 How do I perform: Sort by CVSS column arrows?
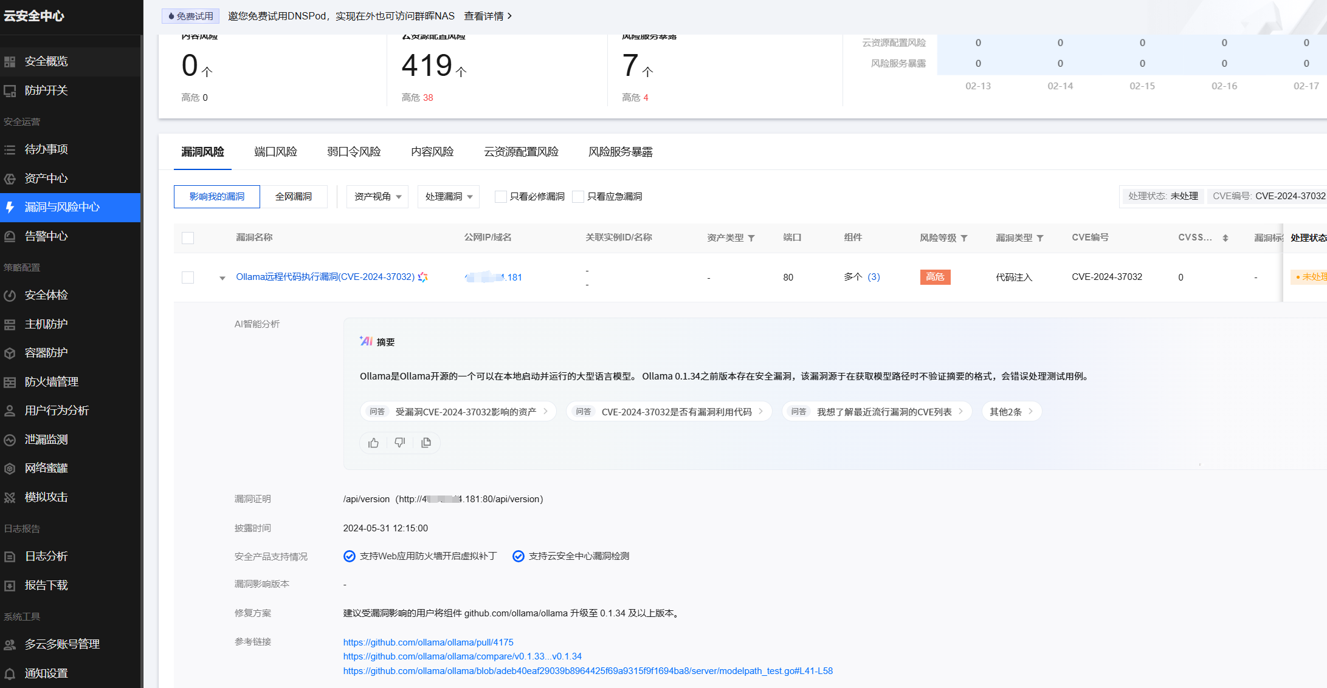(1225, 238)
